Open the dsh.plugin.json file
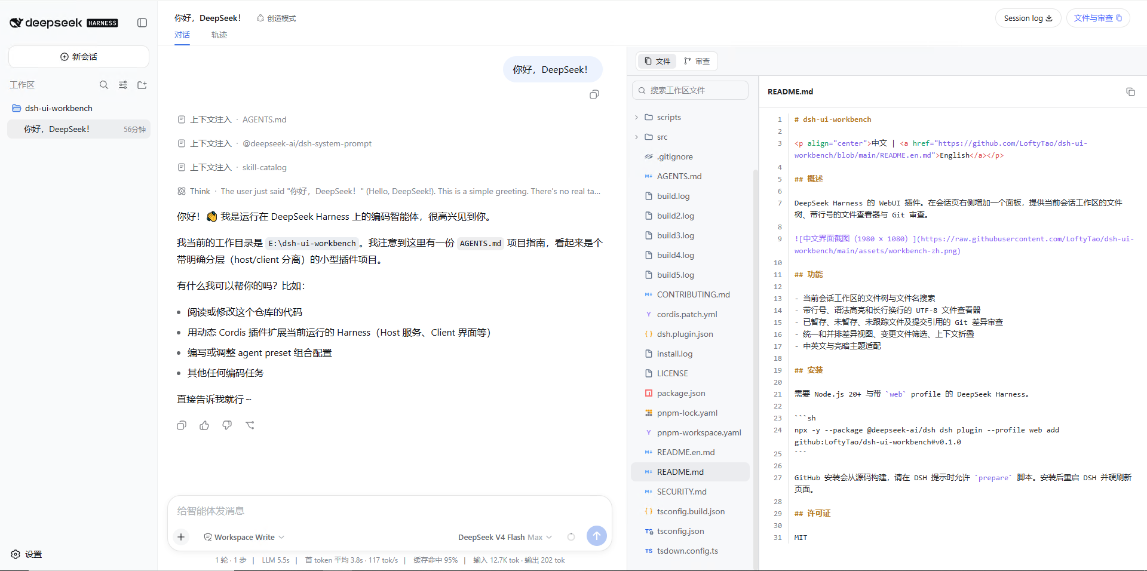Screen dimensions: 1147x571 point(690,334)
